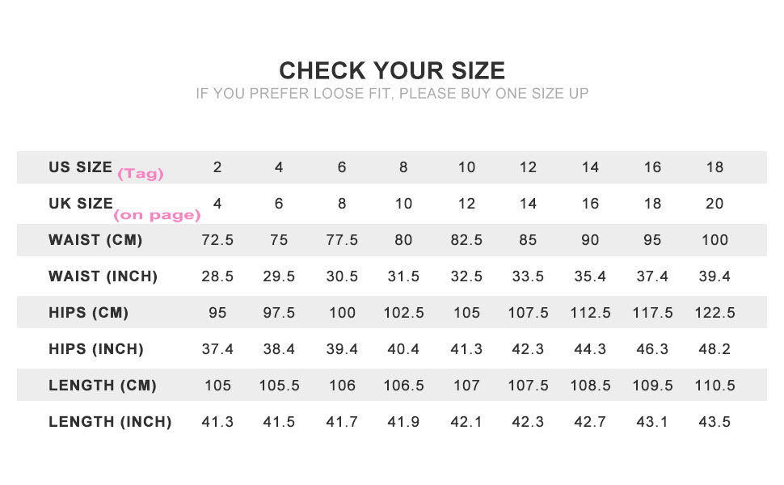This screenshot has width=784, height=485.
Task: Click the pink (Tag) annotation
Action: point(141,174)
